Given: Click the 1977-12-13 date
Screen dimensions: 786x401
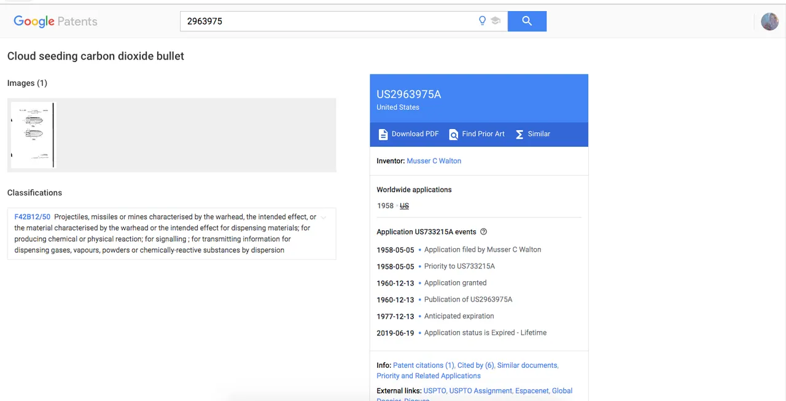Looking at the screenshot, I should [x=395, y=316].
